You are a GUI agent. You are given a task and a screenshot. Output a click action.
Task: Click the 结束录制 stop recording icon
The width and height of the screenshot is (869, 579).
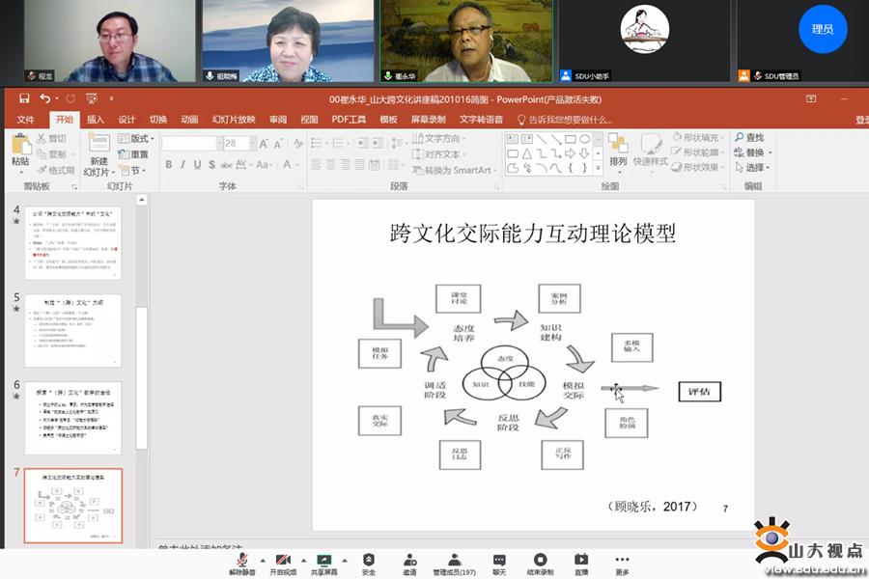[540, 564]
